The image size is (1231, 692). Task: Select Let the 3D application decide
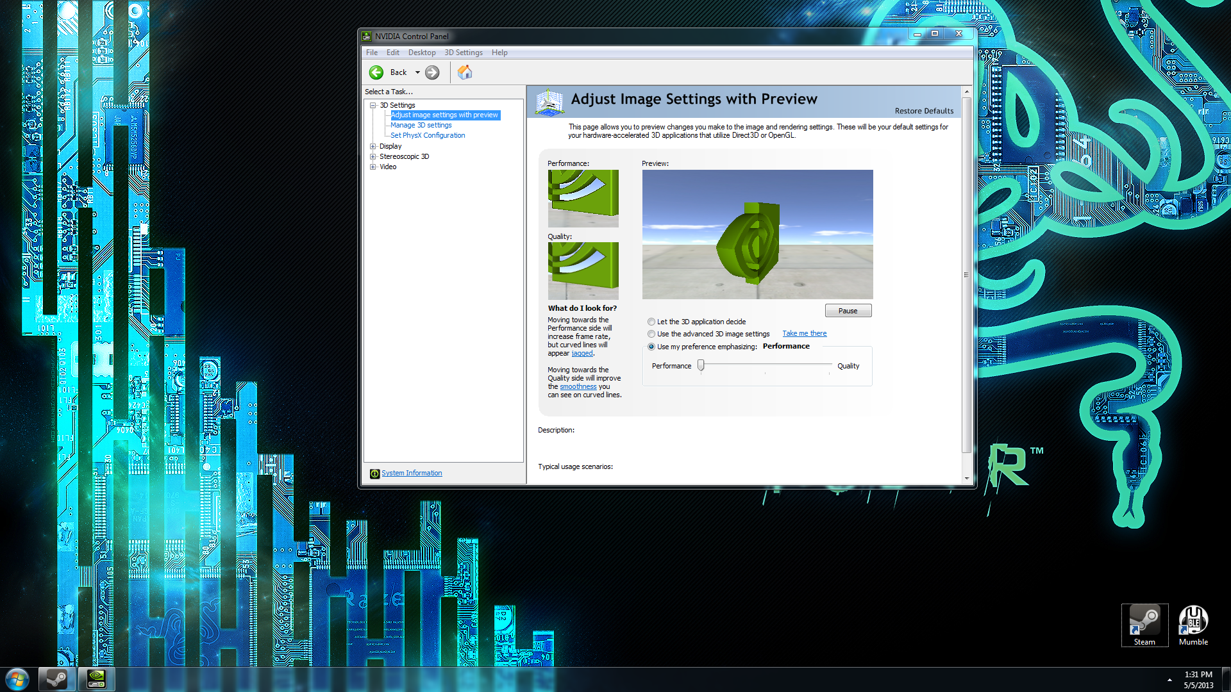pos(651,322)
